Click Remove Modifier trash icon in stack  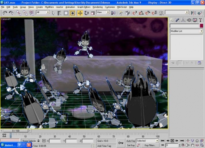(192, 63)
